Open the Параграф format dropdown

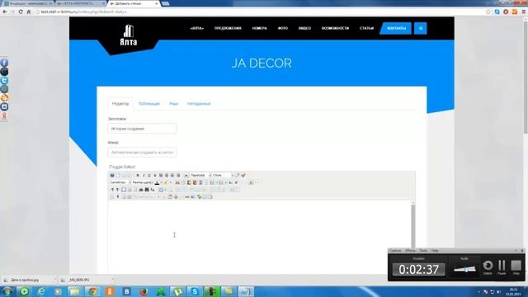[x=200, y=175]
